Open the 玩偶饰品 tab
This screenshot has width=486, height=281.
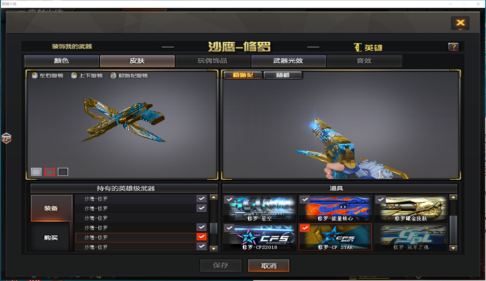tap(213, 61)
